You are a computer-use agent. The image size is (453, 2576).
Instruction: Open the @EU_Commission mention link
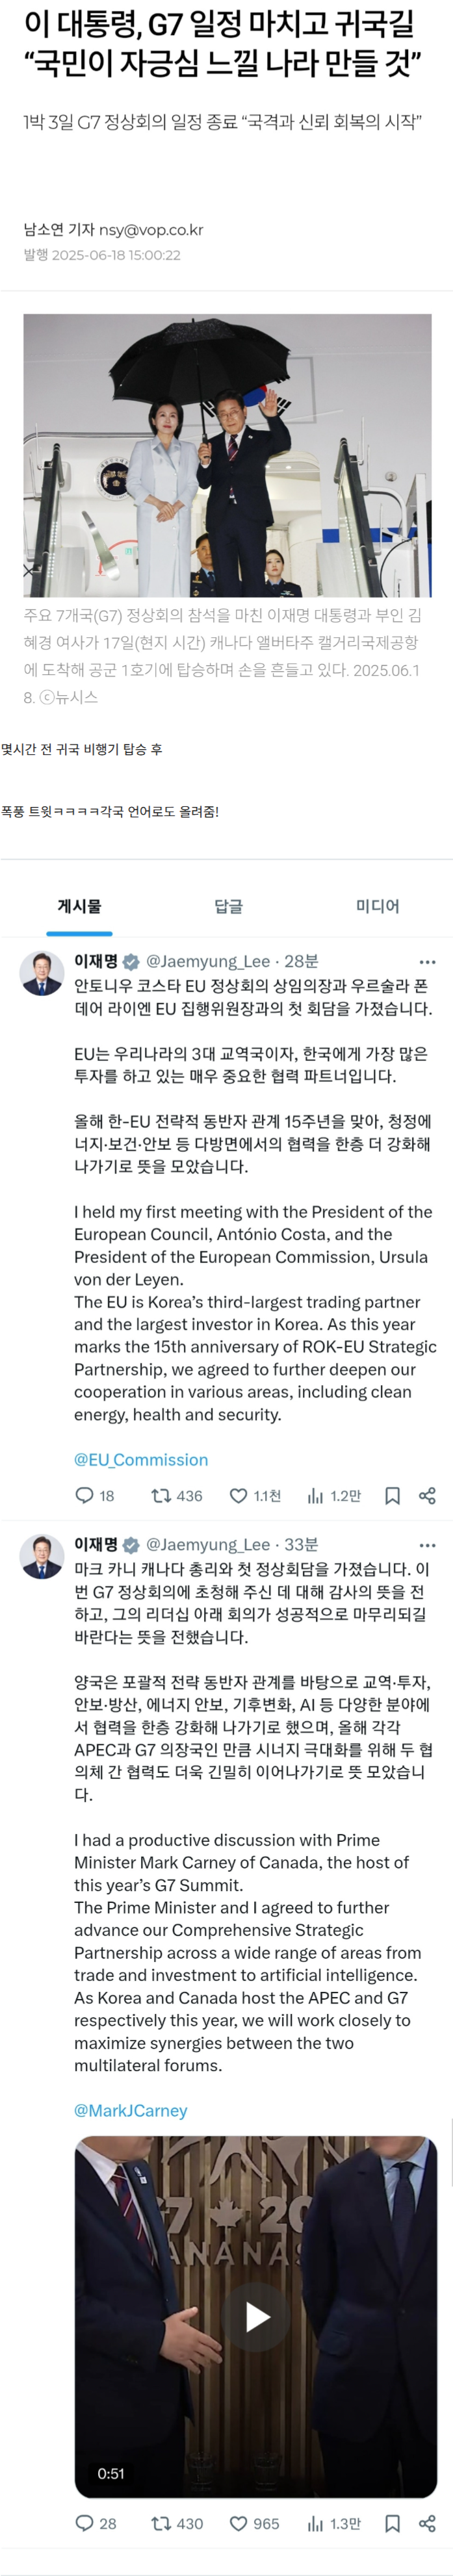pos(141,1459)
